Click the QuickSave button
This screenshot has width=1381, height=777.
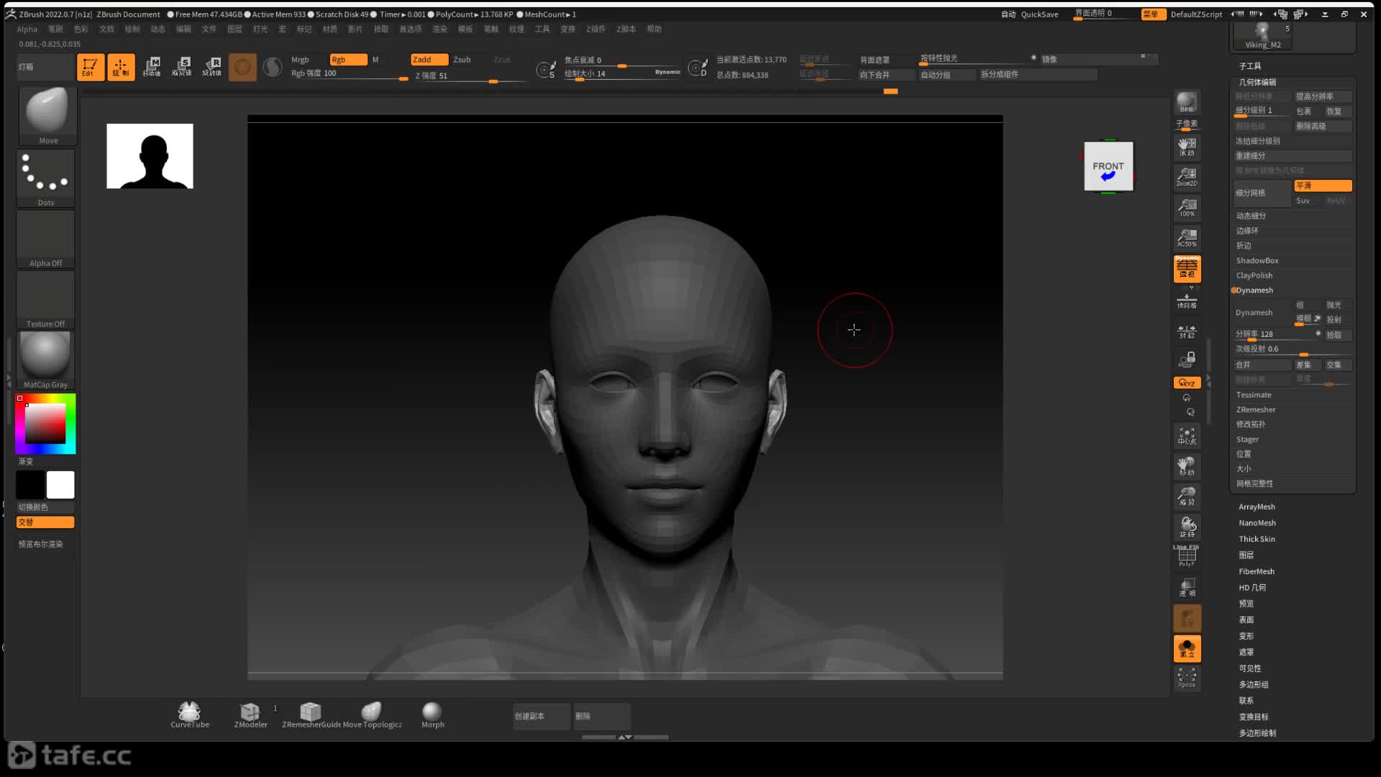[x=1039, y=14]
